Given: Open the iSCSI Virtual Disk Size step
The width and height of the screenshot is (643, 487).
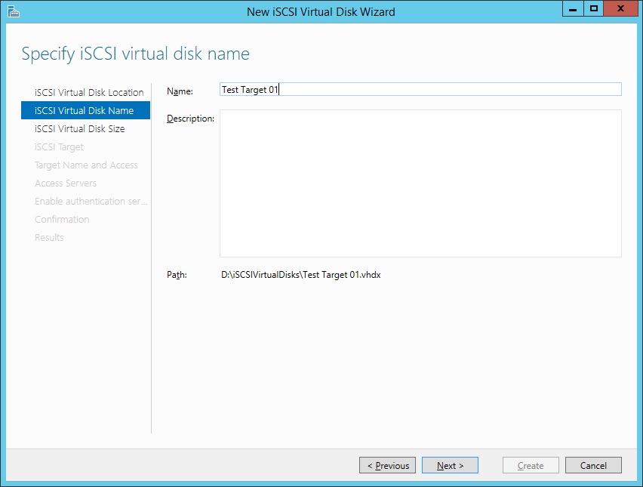Looking at the screenshot, I should coord(80,128).
